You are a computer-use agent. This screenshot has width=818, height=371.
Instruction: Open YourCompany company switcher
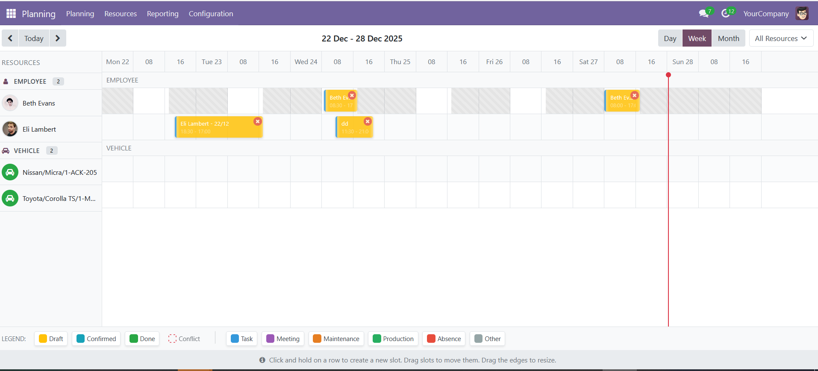pos(766,14)
